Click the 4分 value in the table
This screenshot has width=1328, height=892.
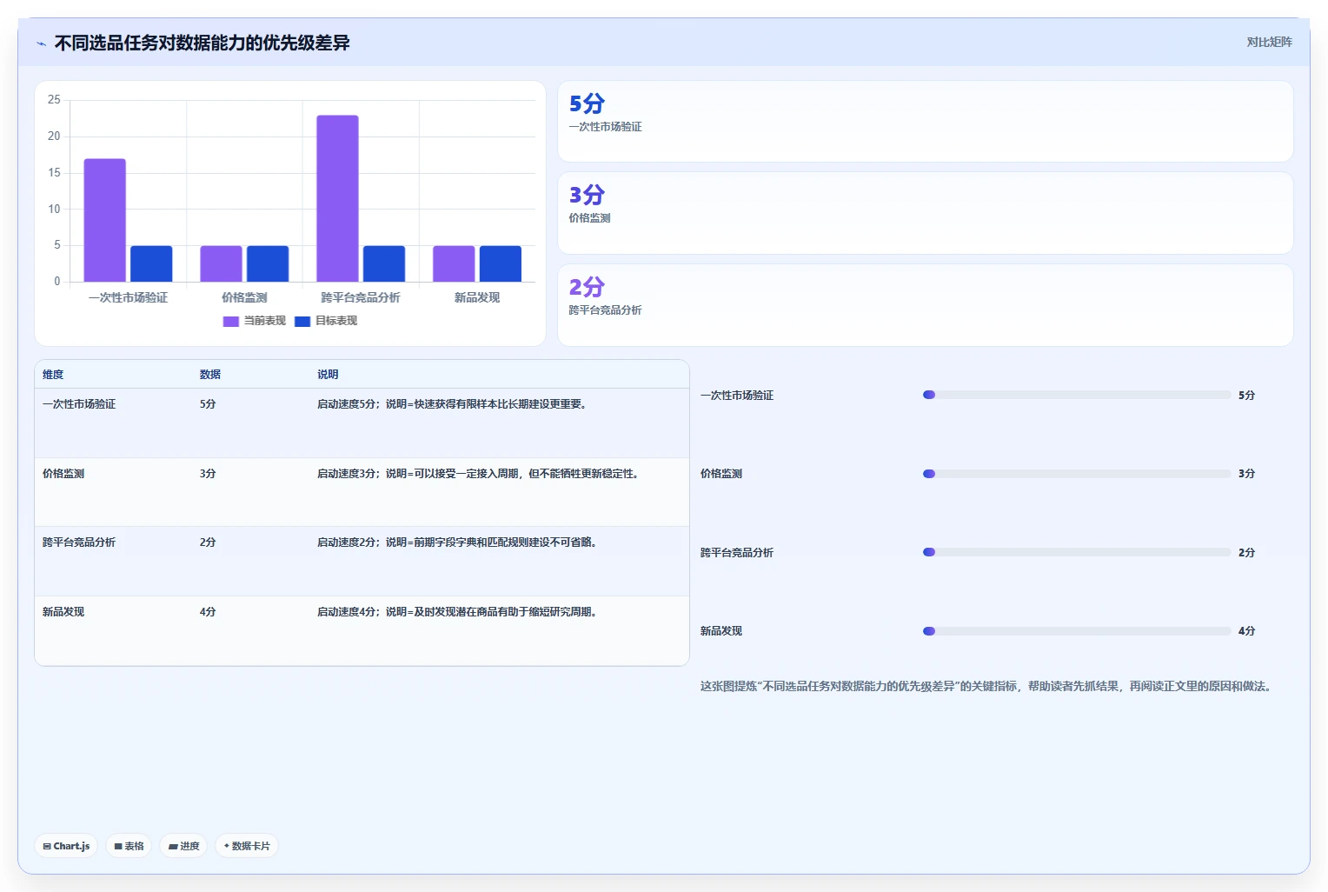(x=208, y=612)
